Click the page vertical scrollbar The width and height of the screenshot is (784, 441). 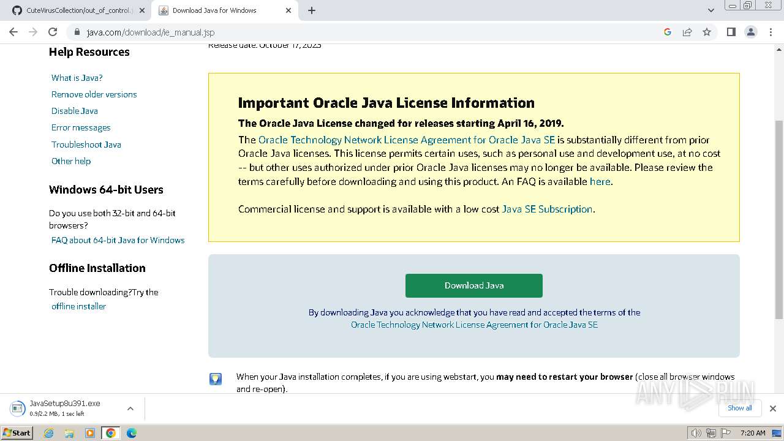click(779, 220)
